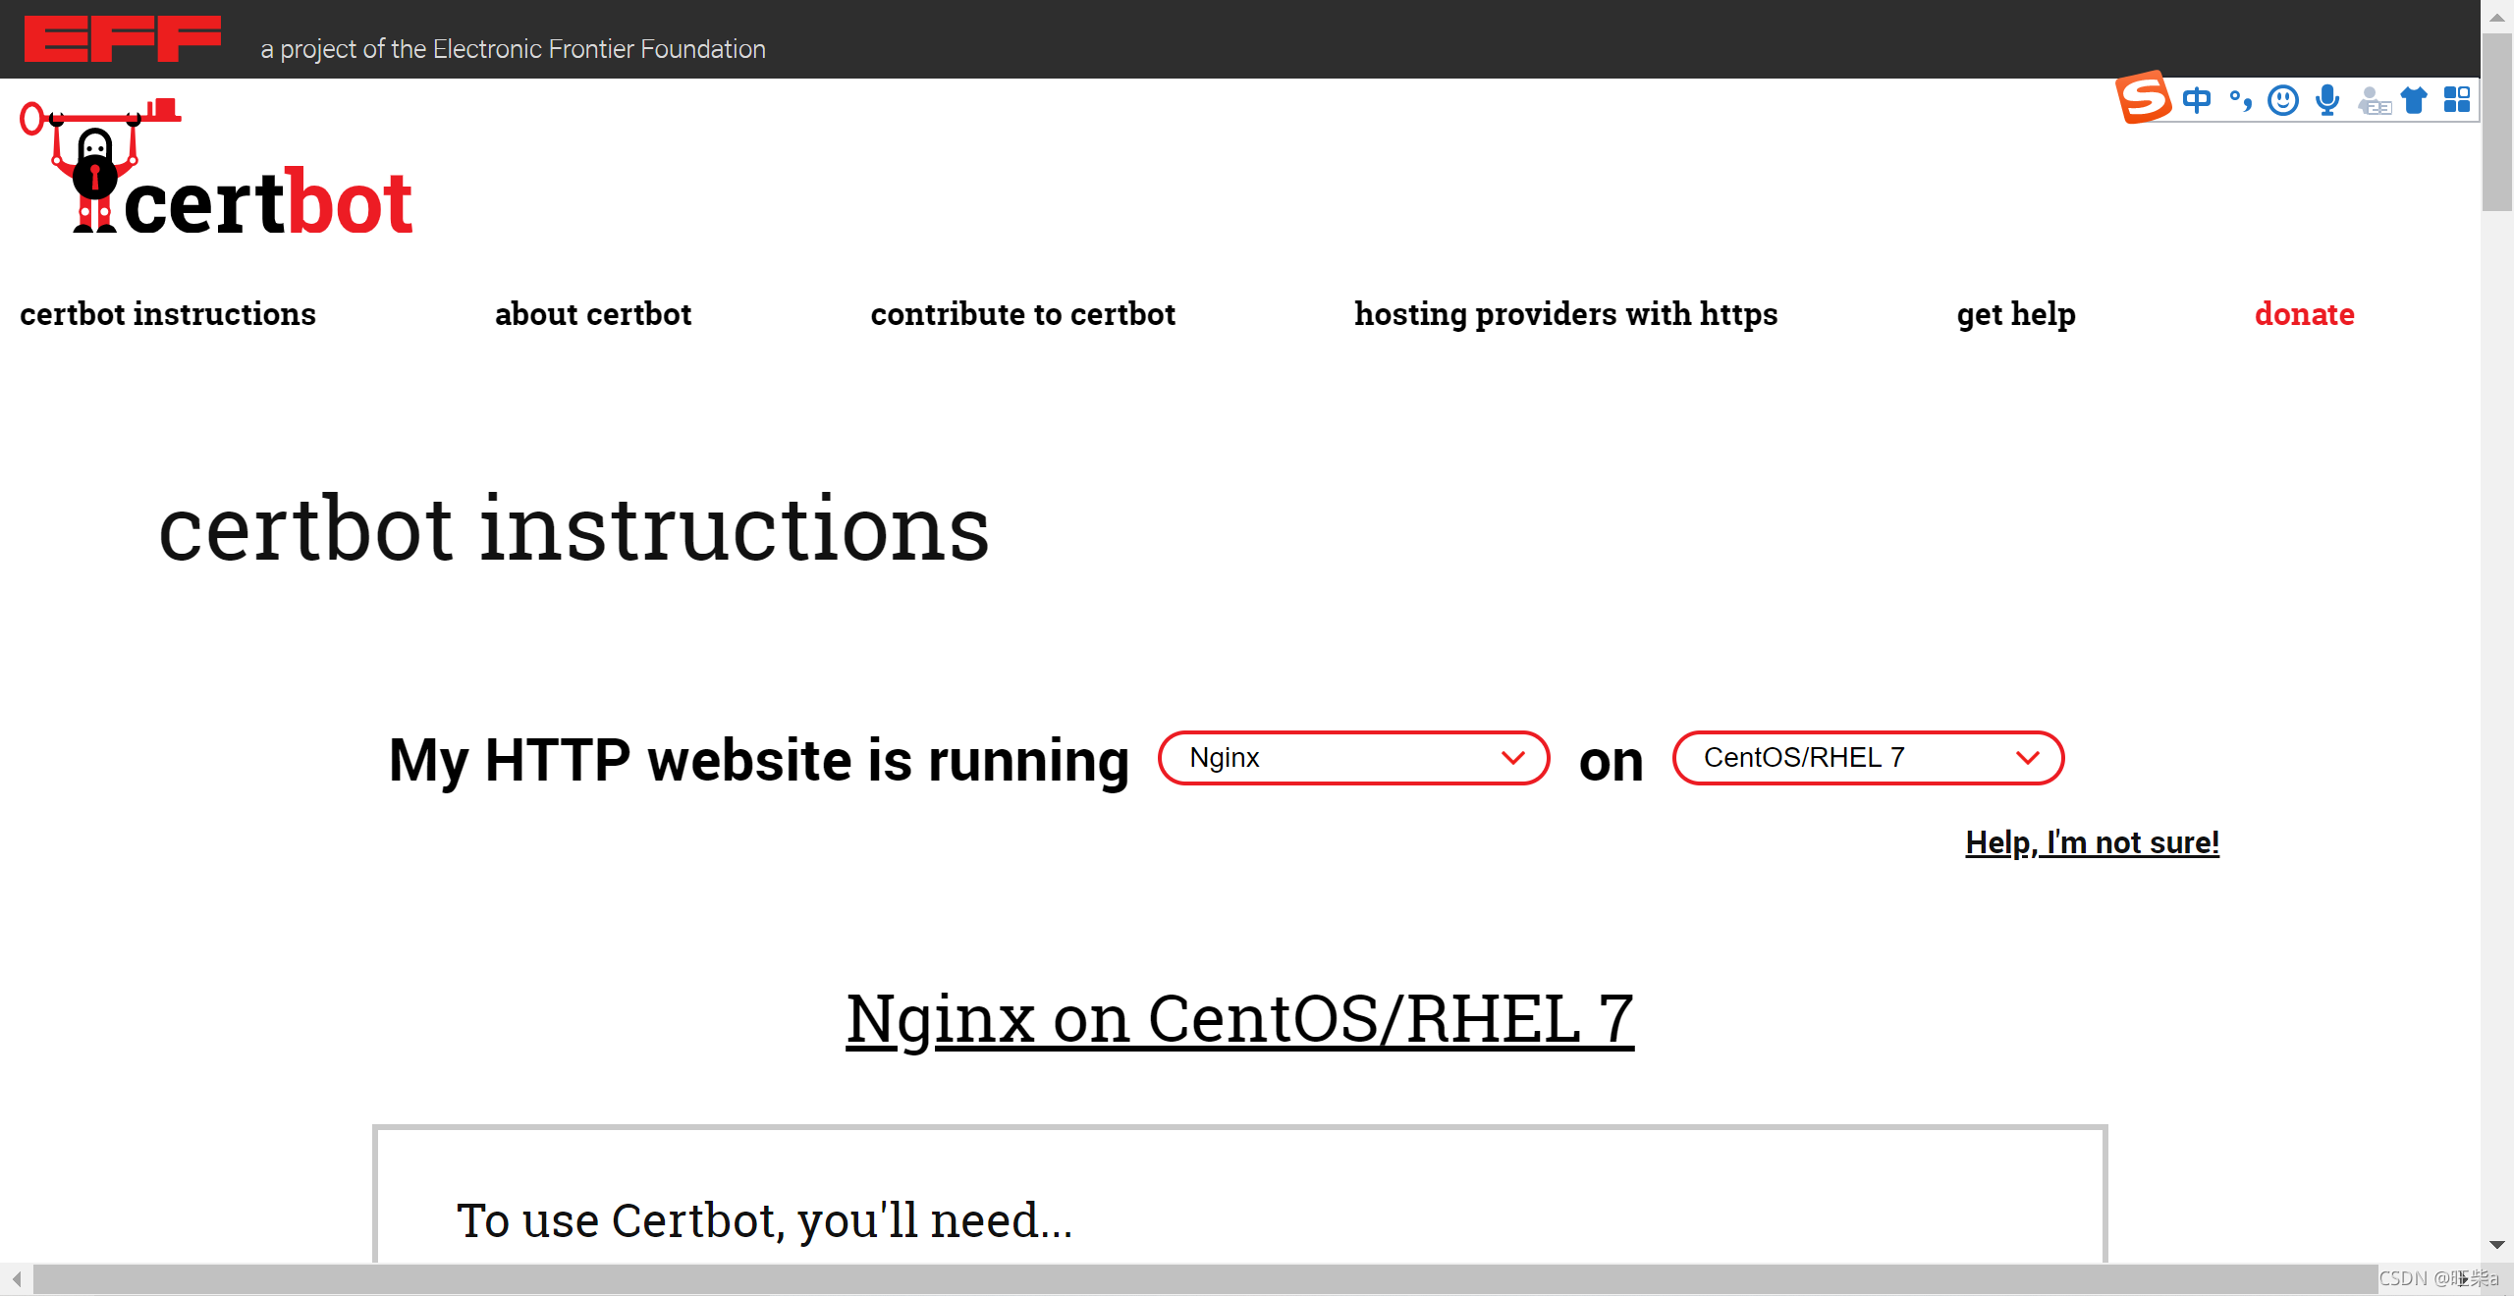Click "To use Certbot, you'll need..." text

[765, 1220]
